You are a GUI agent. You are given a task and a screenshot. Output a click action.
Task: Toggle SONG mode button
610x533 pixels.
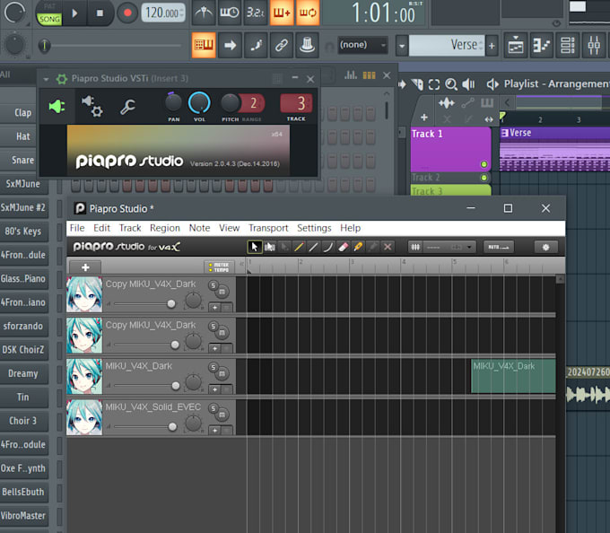(49, 19)
